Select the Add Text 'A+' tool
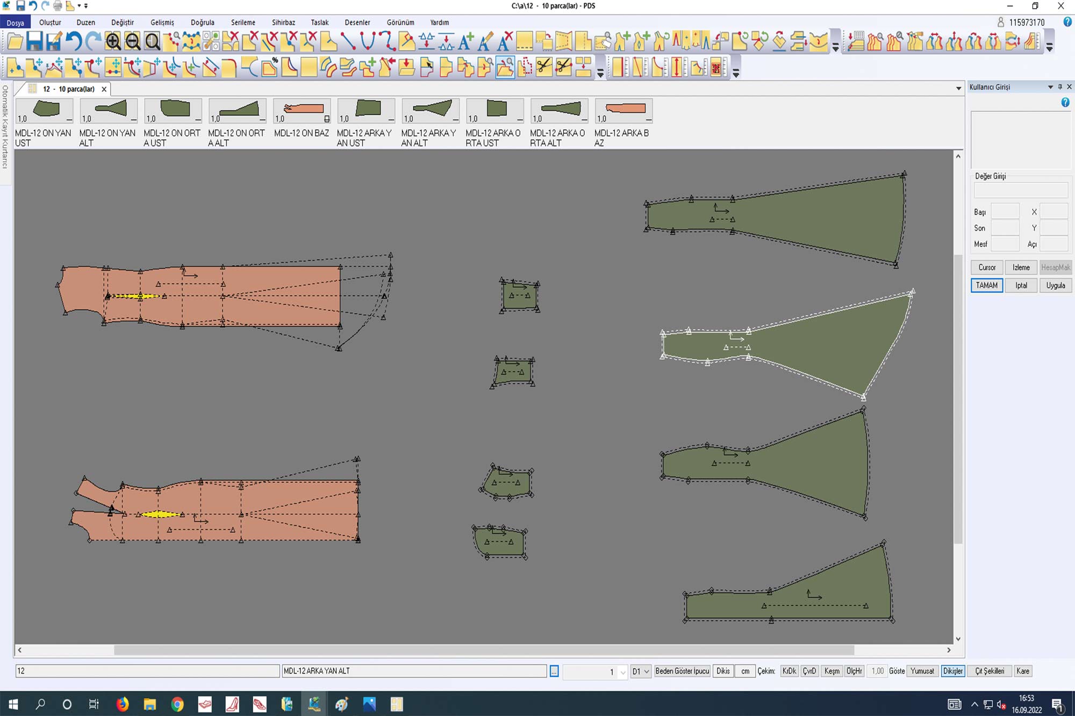Image resolution: width=1075 pixels, height=716 pixels. pos(465,41)
